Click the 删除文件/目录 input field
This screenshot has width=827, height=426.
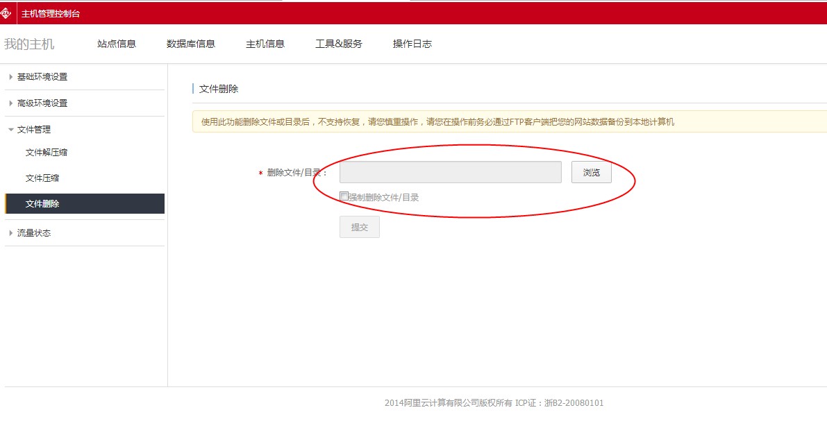[450, 172]
